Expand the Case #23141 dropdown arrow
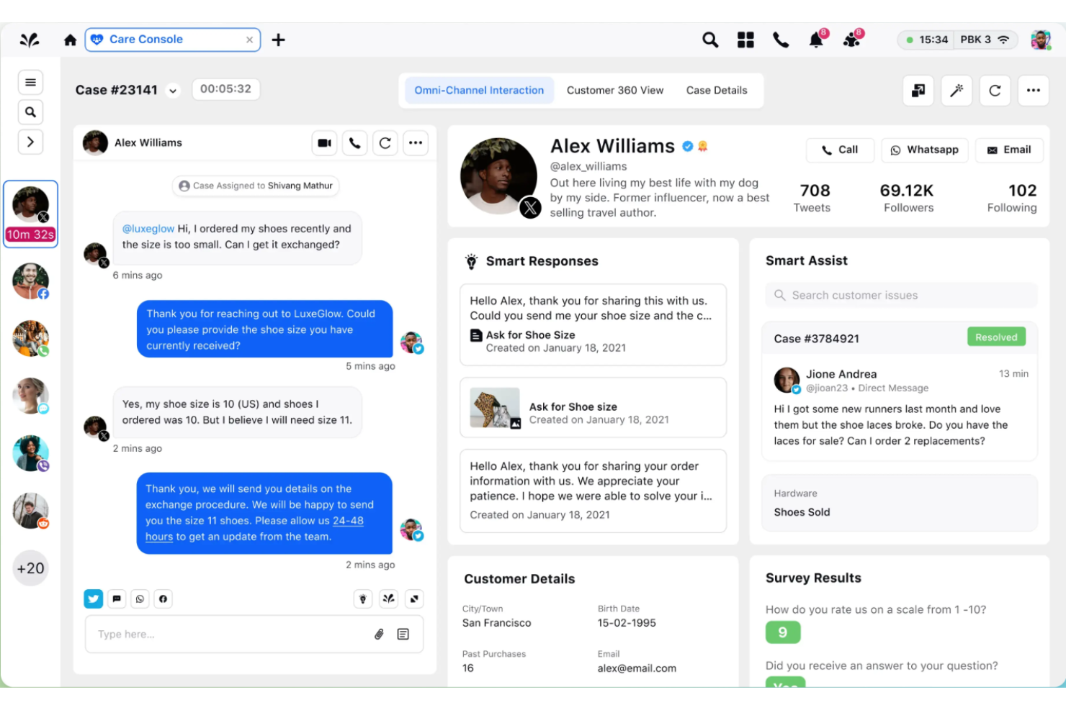Image resolution: width=1066 pixels, height=710 pixels. click(x=173, y=91)
